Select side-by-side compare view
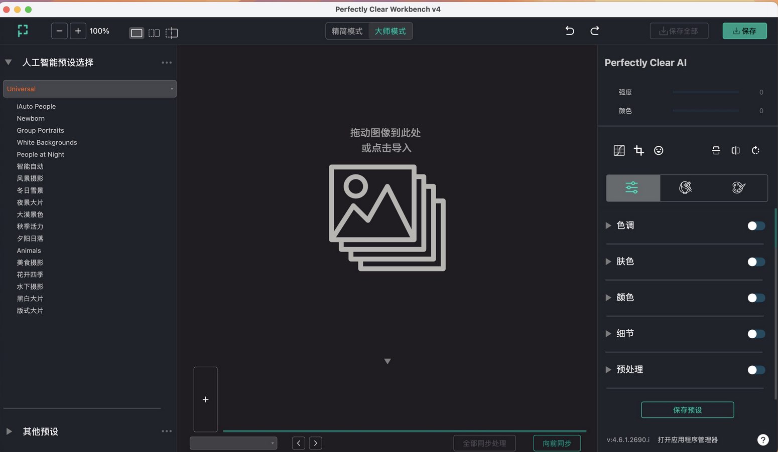 (154, 33)
